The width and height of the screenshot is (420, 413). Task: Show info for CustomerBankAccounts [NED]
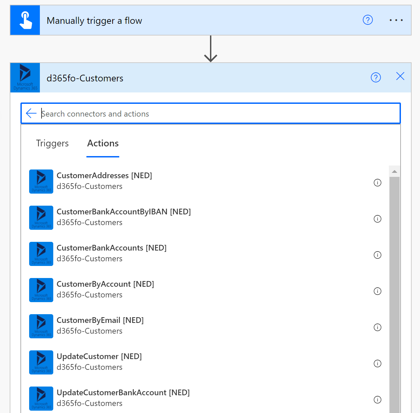377,255
